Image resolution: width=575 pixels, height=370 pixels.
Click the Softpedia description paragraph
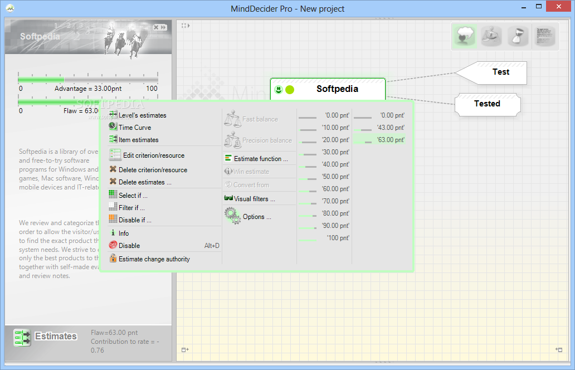pos(59,169)
